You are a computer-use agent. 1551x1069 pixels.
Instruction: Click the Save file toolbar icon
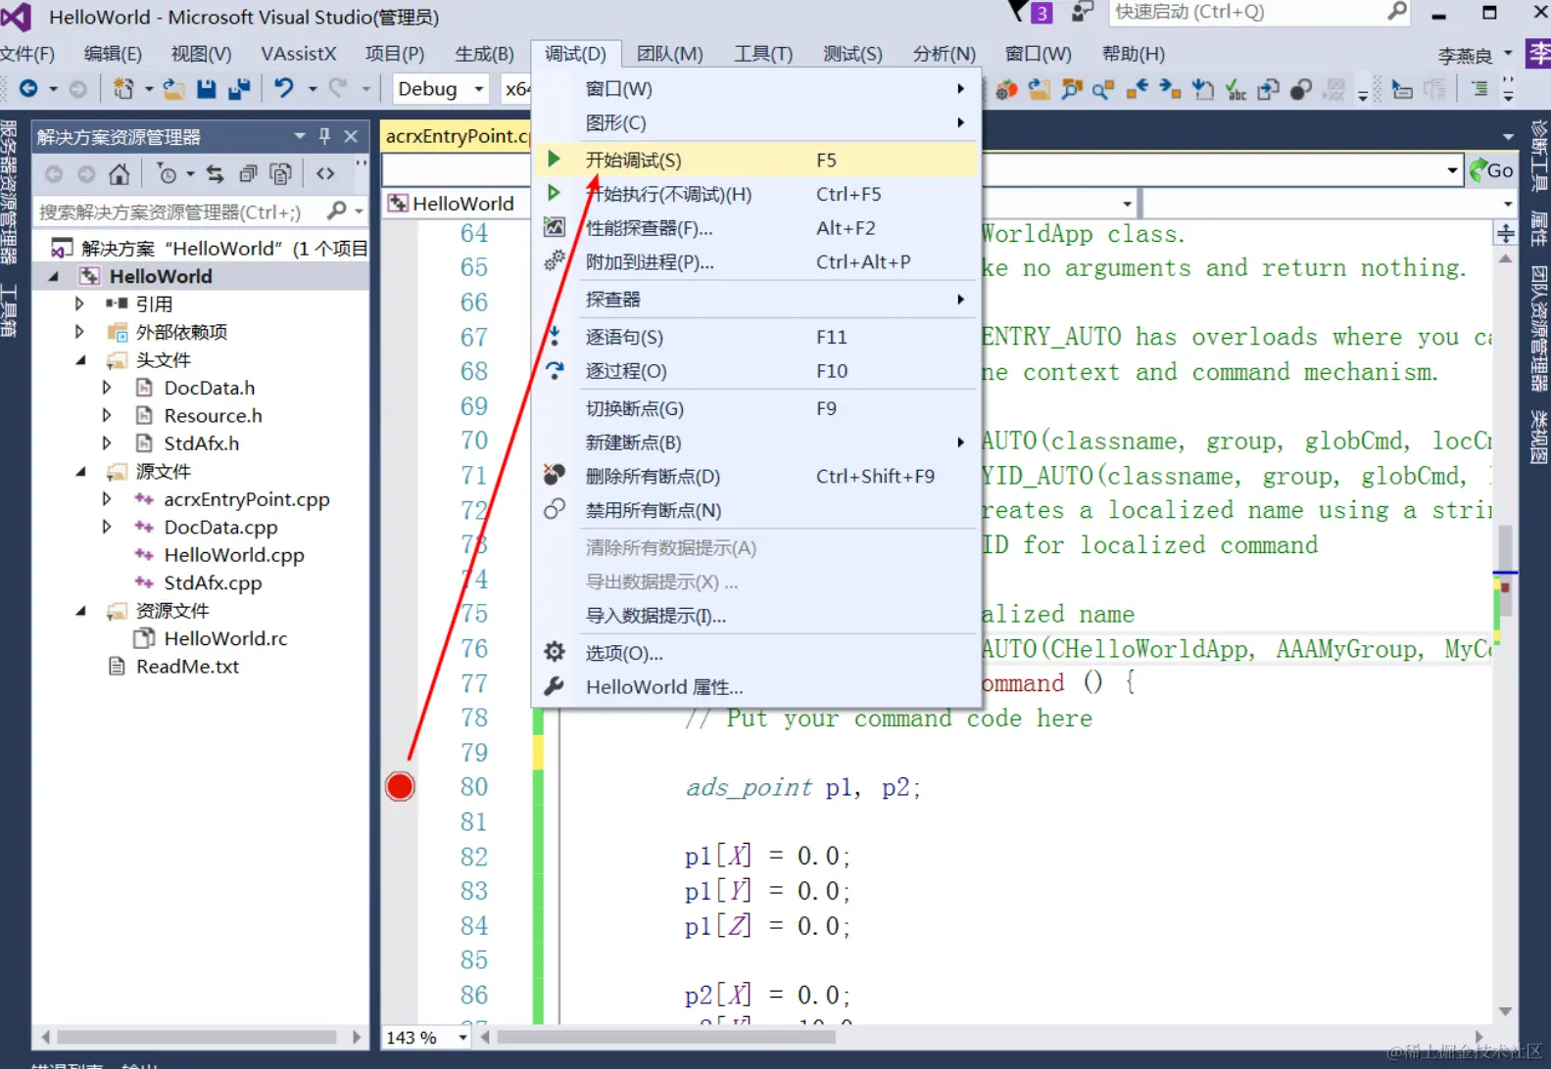[206, 89]
